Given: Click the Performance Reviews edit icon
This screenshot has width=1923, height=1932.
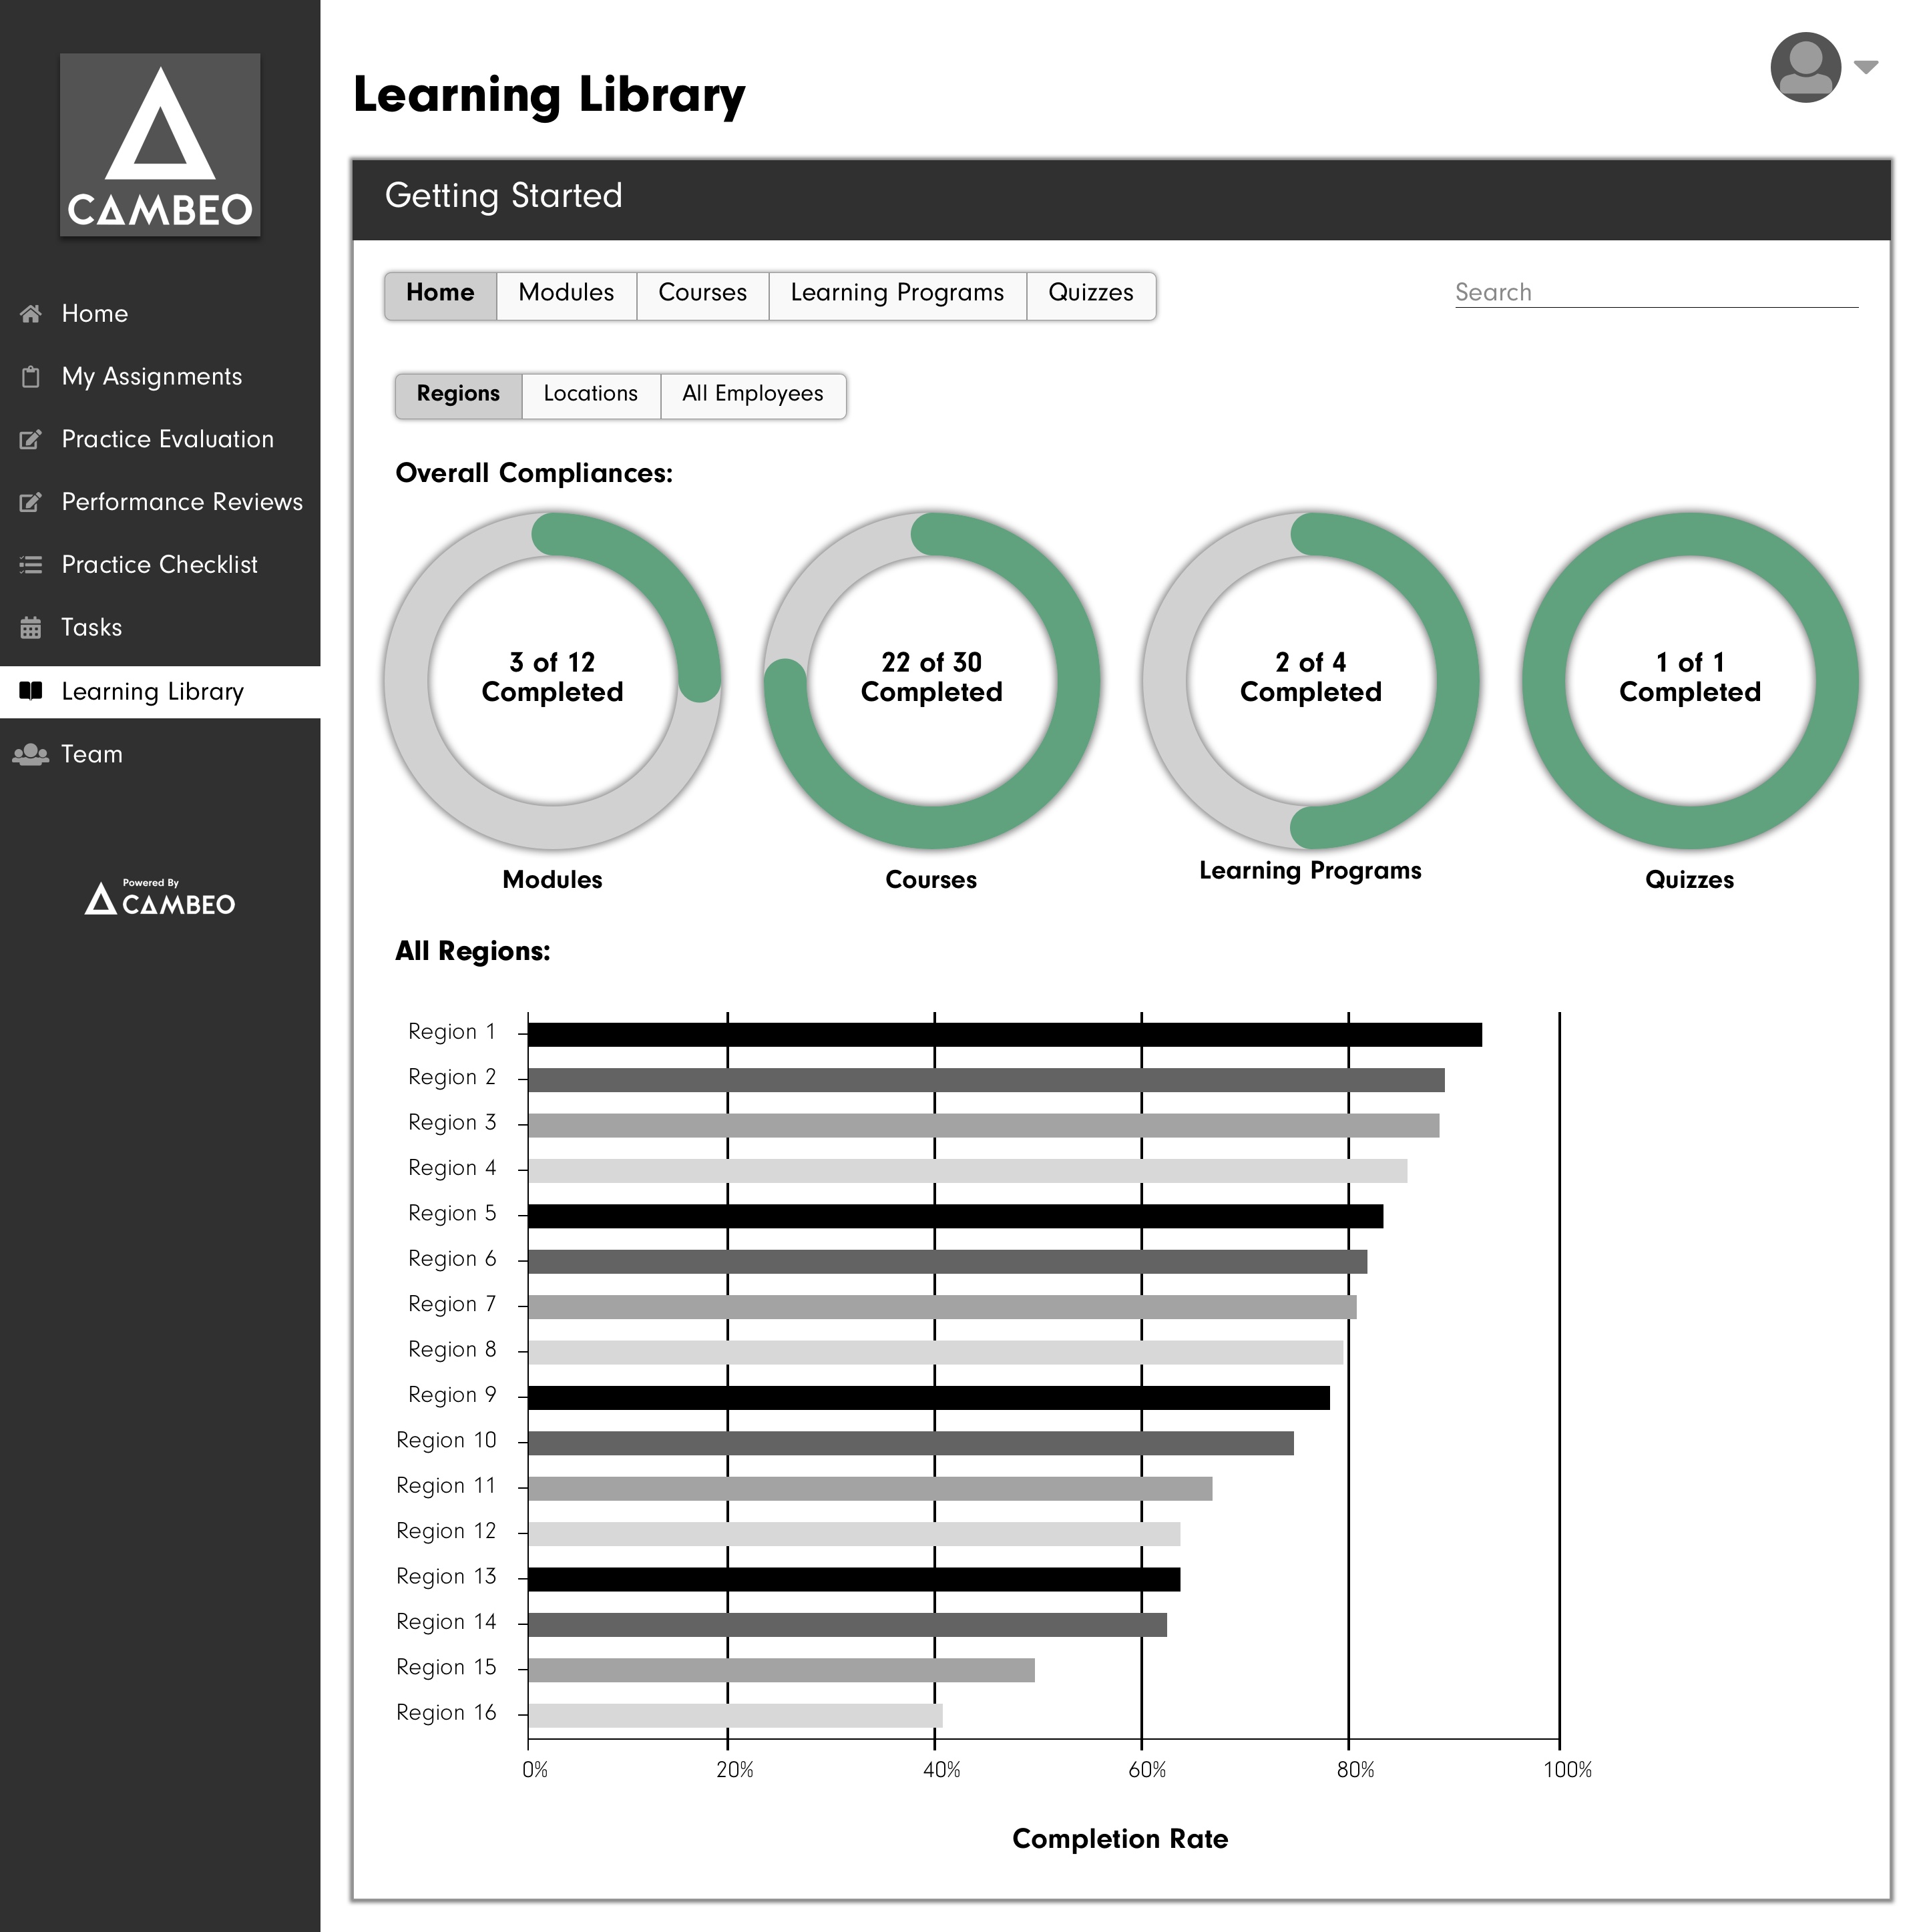Looking at the screenshot, I should point(31,502).
